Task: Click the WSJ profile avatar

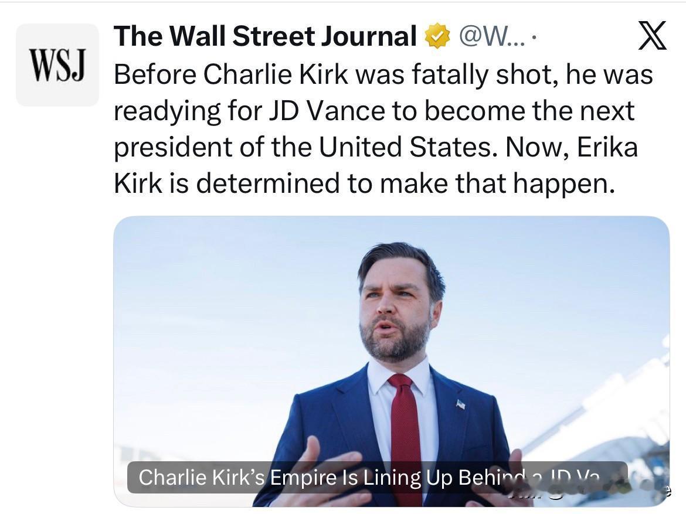Action: click(57, 65)
